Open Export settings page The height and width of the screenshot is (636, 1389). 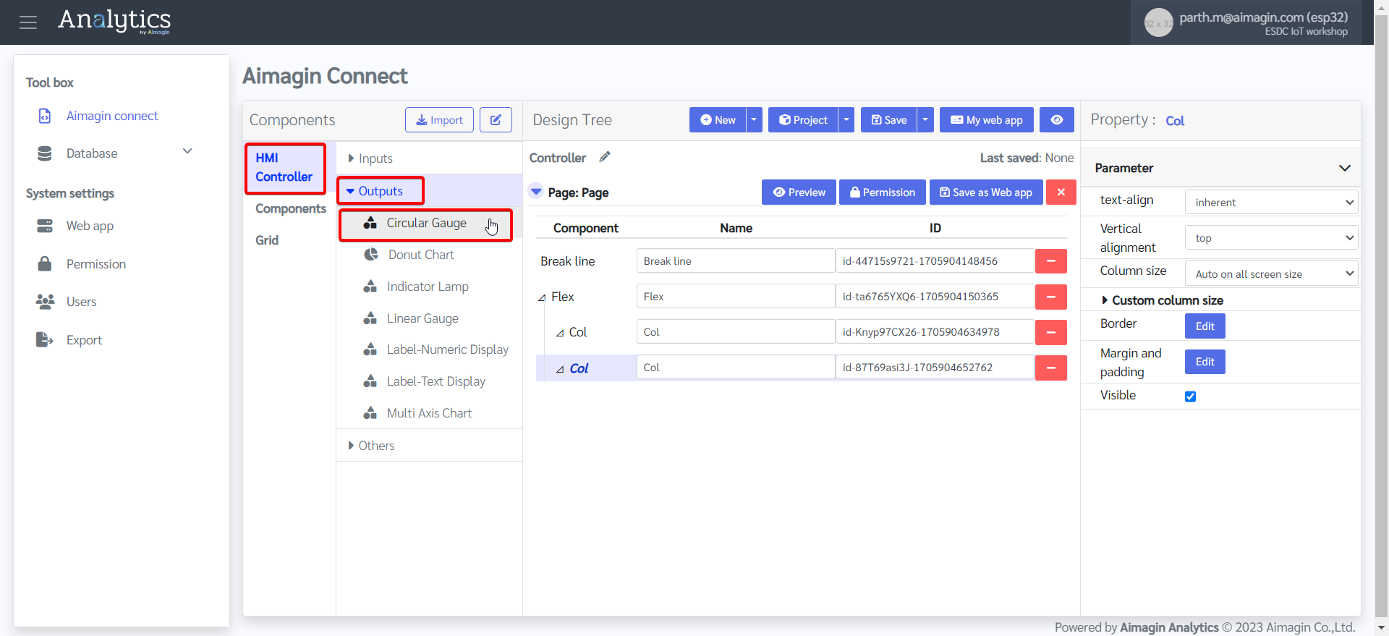84,340
